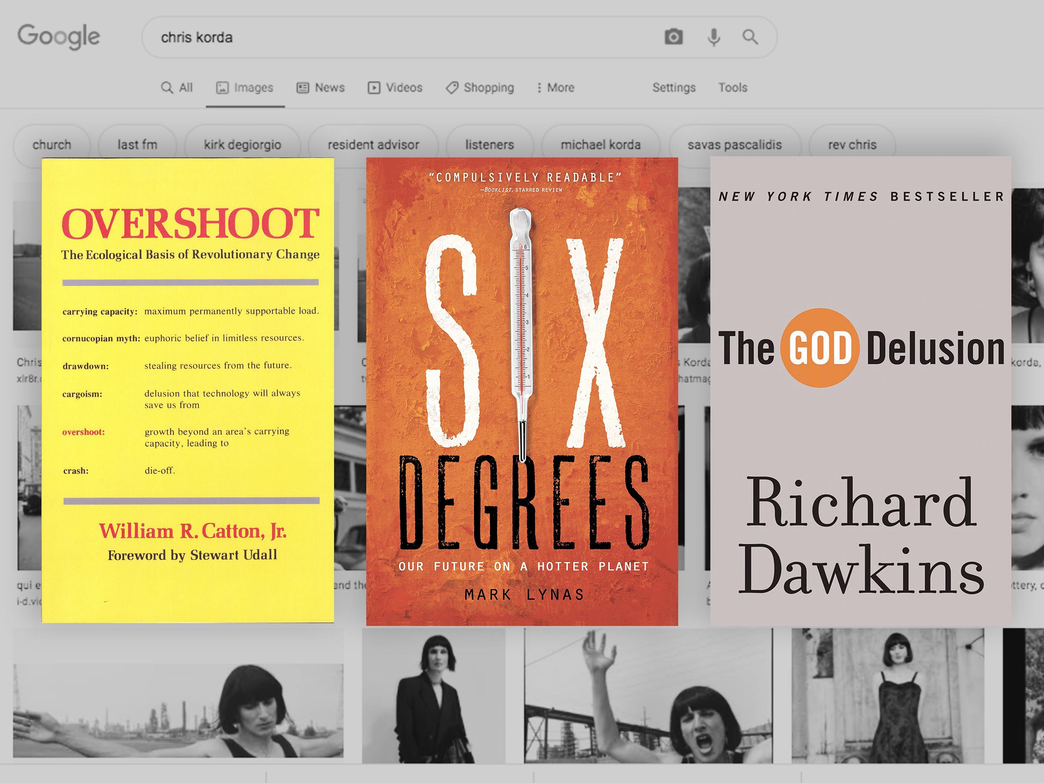Open the Tools options
1044x783 pixels.
tap(732, 88)
